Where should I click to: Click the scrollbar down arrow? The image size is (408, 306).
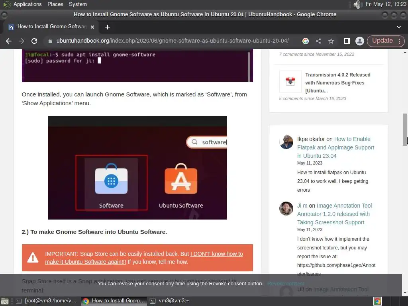405,293
